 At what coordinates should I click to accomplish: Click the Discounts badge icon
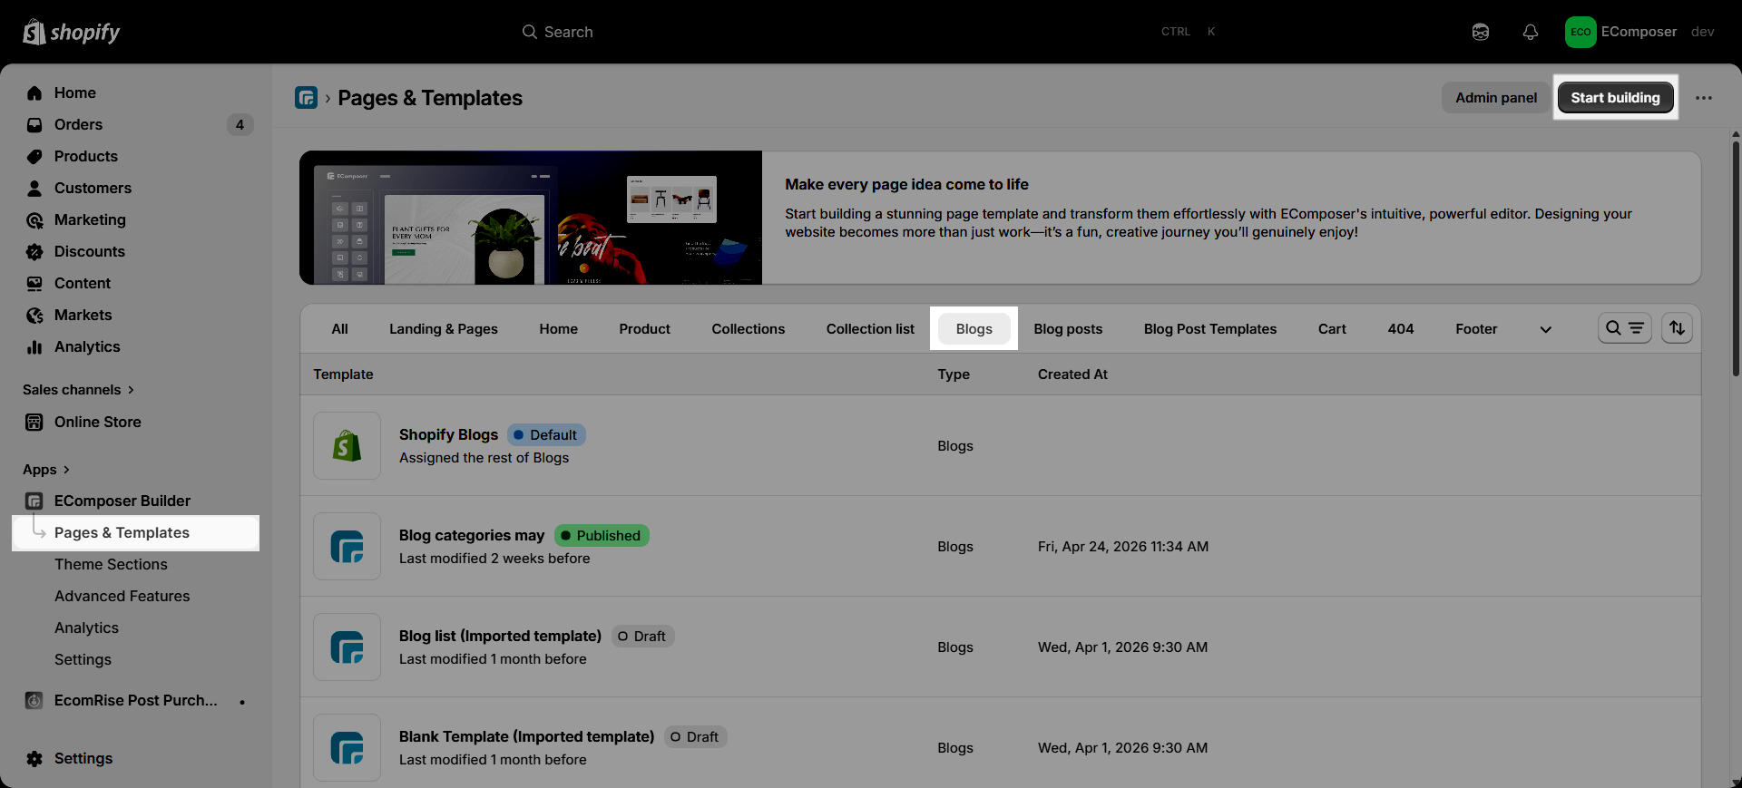tap(34, 251)
